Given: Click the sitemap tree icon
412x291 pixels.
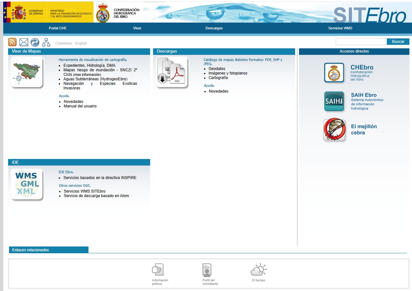Looking at the screenshot, I should tap(46, 42).
